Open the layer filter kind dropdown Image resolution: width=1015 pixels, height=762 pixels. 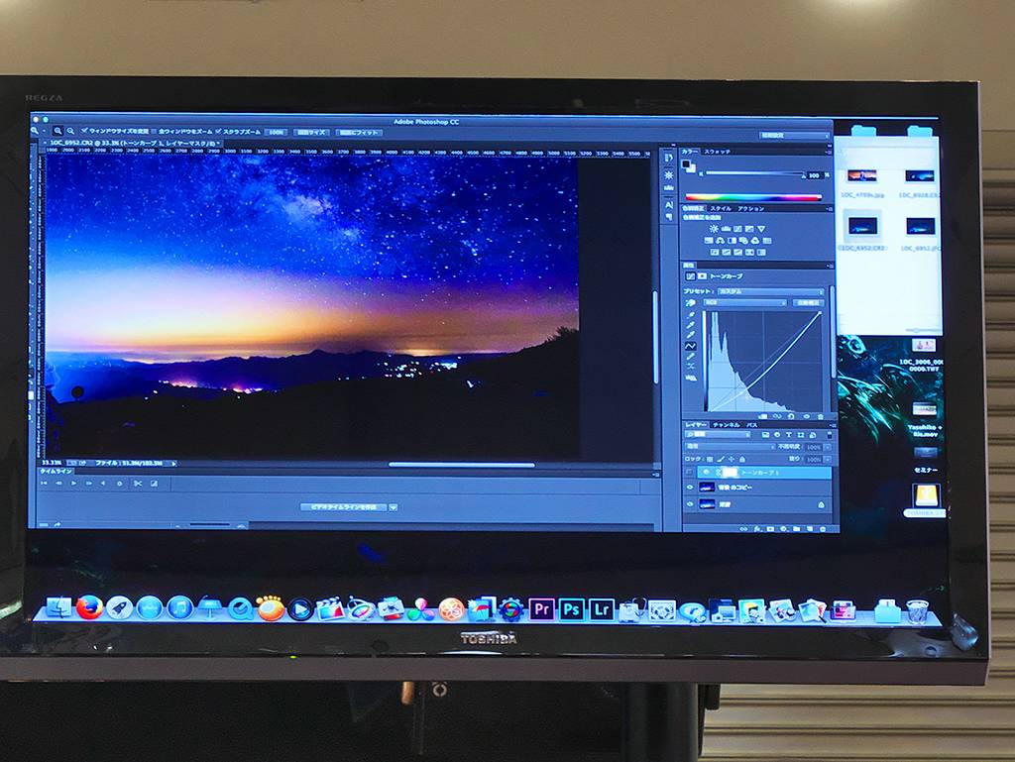coord(718,435)
